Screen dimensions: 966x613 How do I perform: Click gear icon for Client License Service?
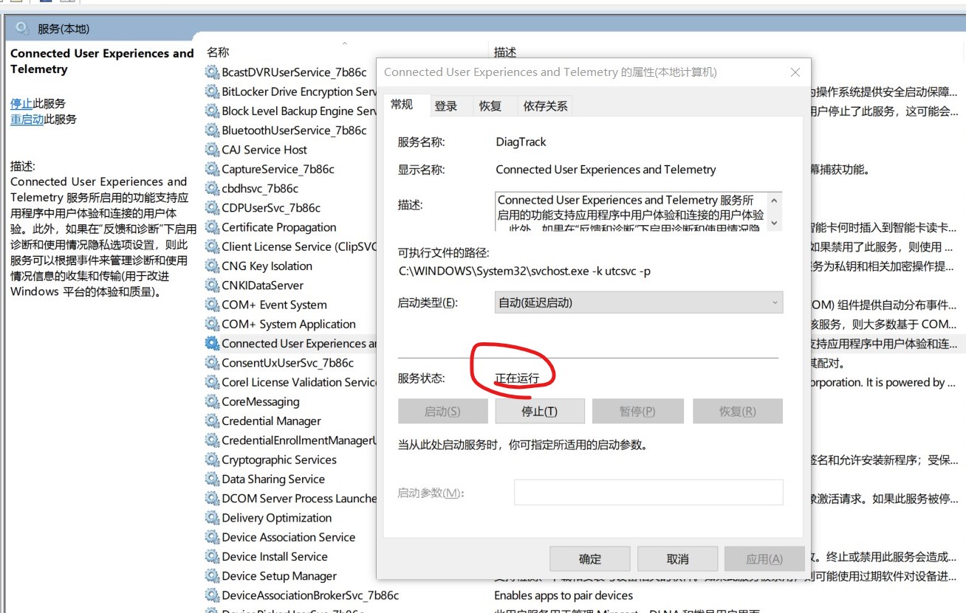coord(212,246)
